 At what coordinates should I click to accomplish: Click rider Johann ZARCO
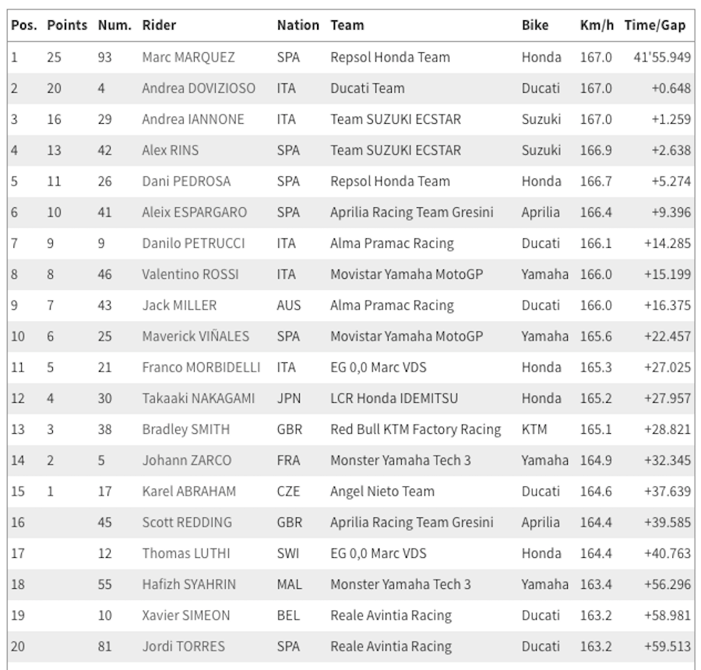click(x=186, y=460)
